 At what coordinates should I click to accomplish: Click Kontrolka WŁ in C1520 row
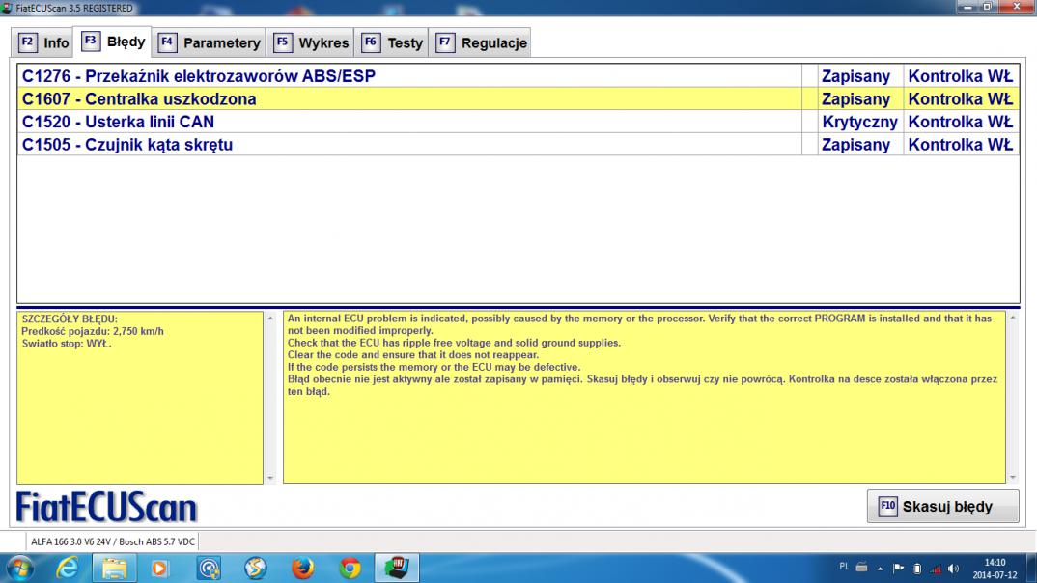961,122
